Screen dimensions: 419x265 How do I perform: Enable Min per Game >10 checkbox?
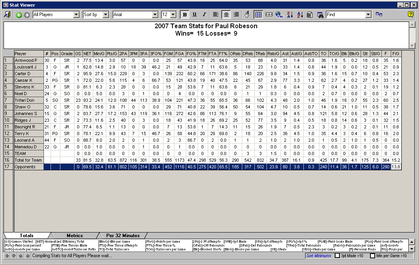(x=372, y=256)
